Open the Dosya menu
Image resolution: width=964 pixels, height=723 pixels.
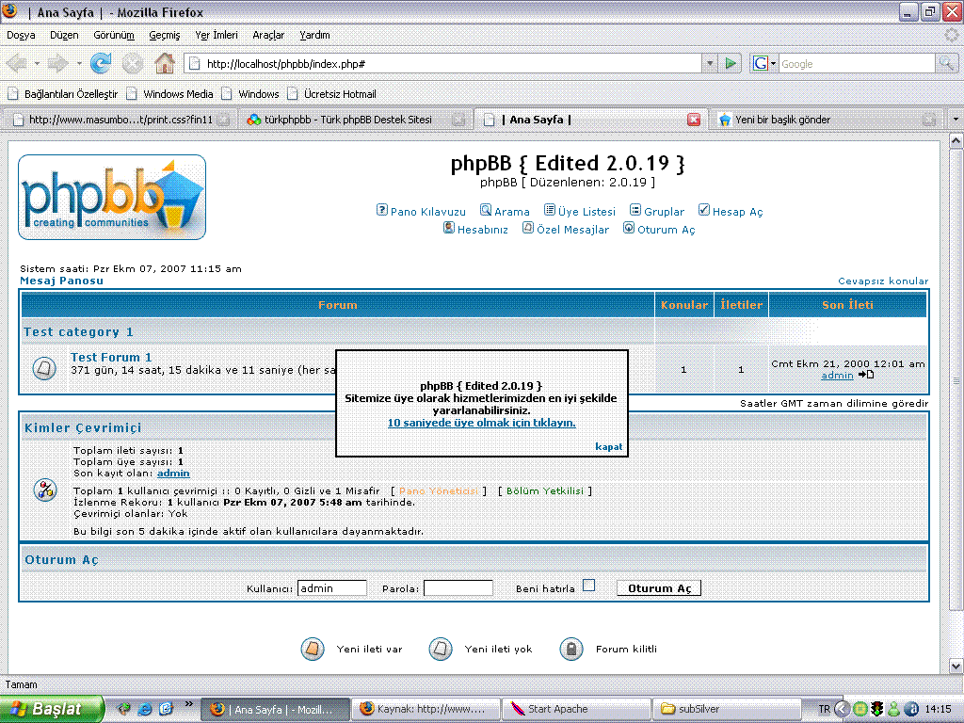pos(21,35)
